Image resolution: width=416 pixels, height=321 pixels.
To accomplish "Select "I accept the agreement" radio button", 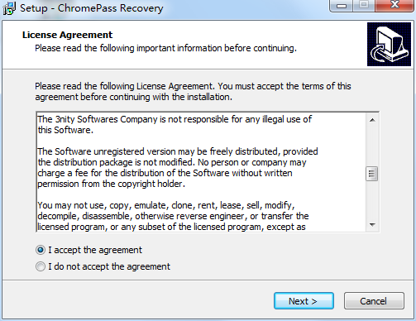I will tap(41, 250).
